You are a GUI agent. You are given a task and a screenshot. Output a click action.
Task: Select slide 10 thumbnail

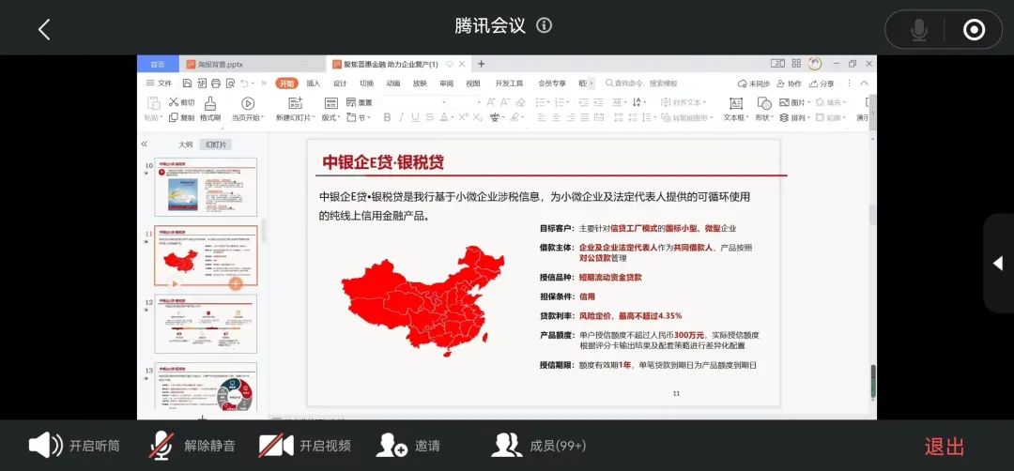pos(206,188)
